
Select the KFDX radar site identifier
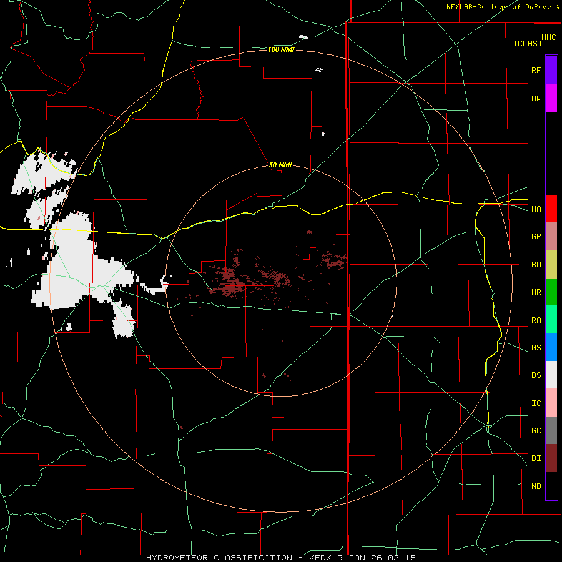coord(320,558)
